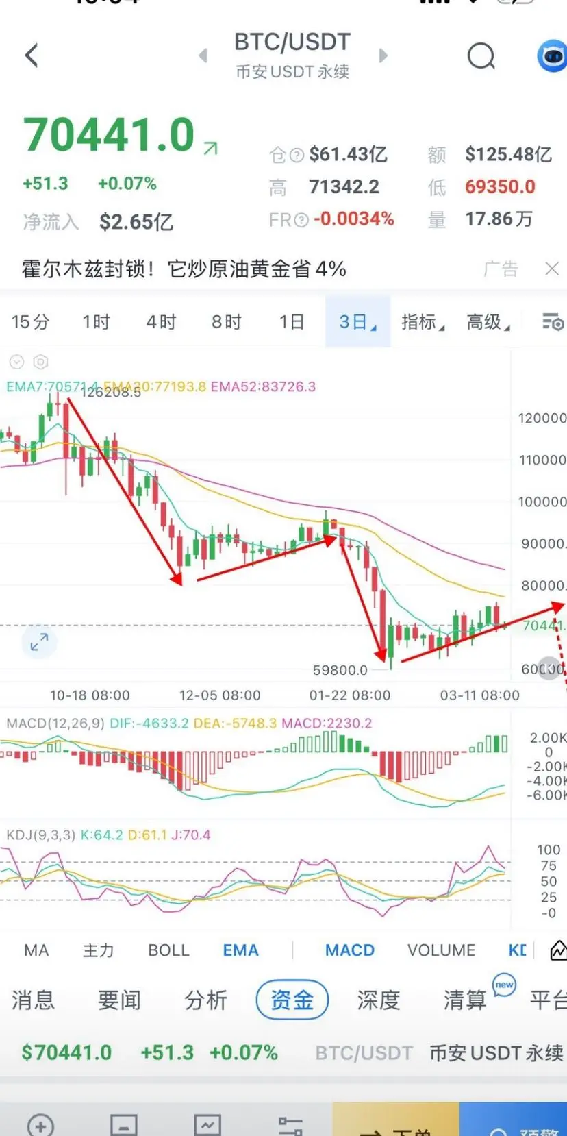Open chart settings icon beside 高级
Viewport: 567px width, 1136px height.
coord(552,321)
